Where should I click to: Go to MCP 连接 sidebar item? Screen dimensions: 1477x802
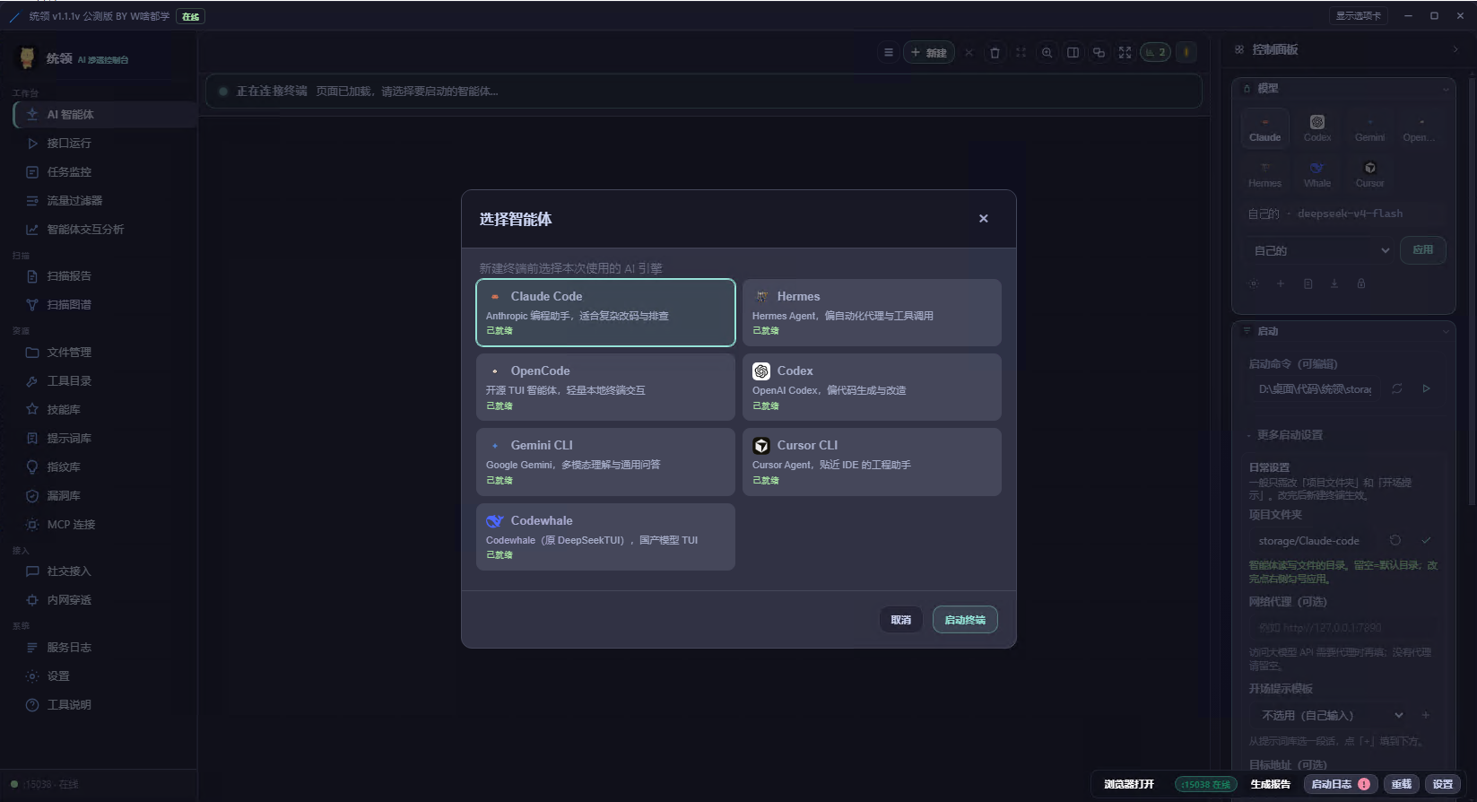coord(71,524)
